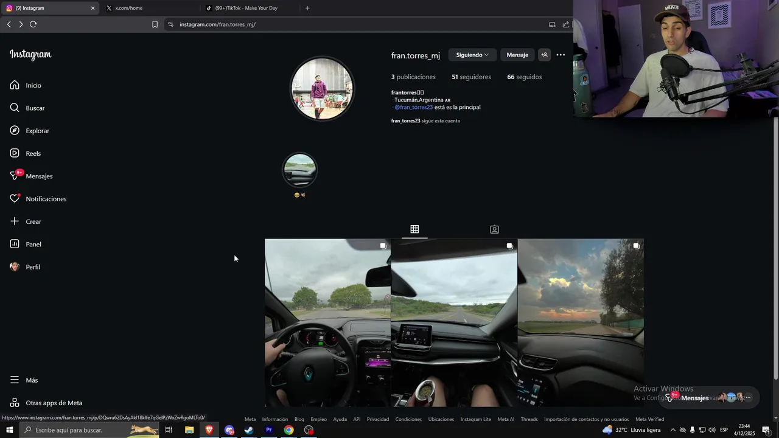
Task: Go to Inicio in sidebar
Action: (26, 85)
